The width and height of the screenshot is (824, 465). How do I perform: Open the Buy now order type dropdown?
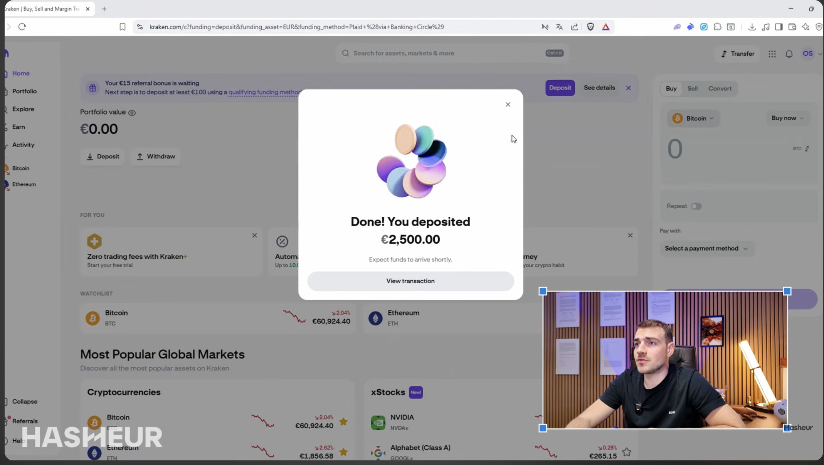point(787,118)
